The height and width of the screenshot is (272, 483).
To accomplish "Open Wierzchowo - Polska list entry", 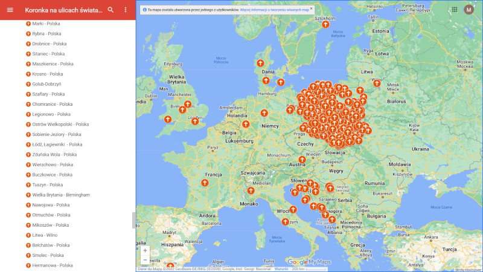I will point(53,164).
